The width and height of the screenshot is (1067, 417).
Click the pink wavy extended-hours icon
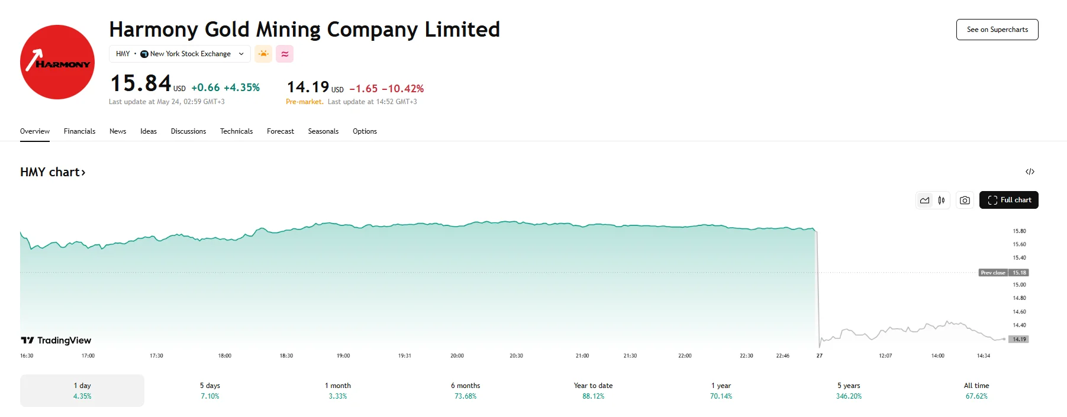pos(285,53)
